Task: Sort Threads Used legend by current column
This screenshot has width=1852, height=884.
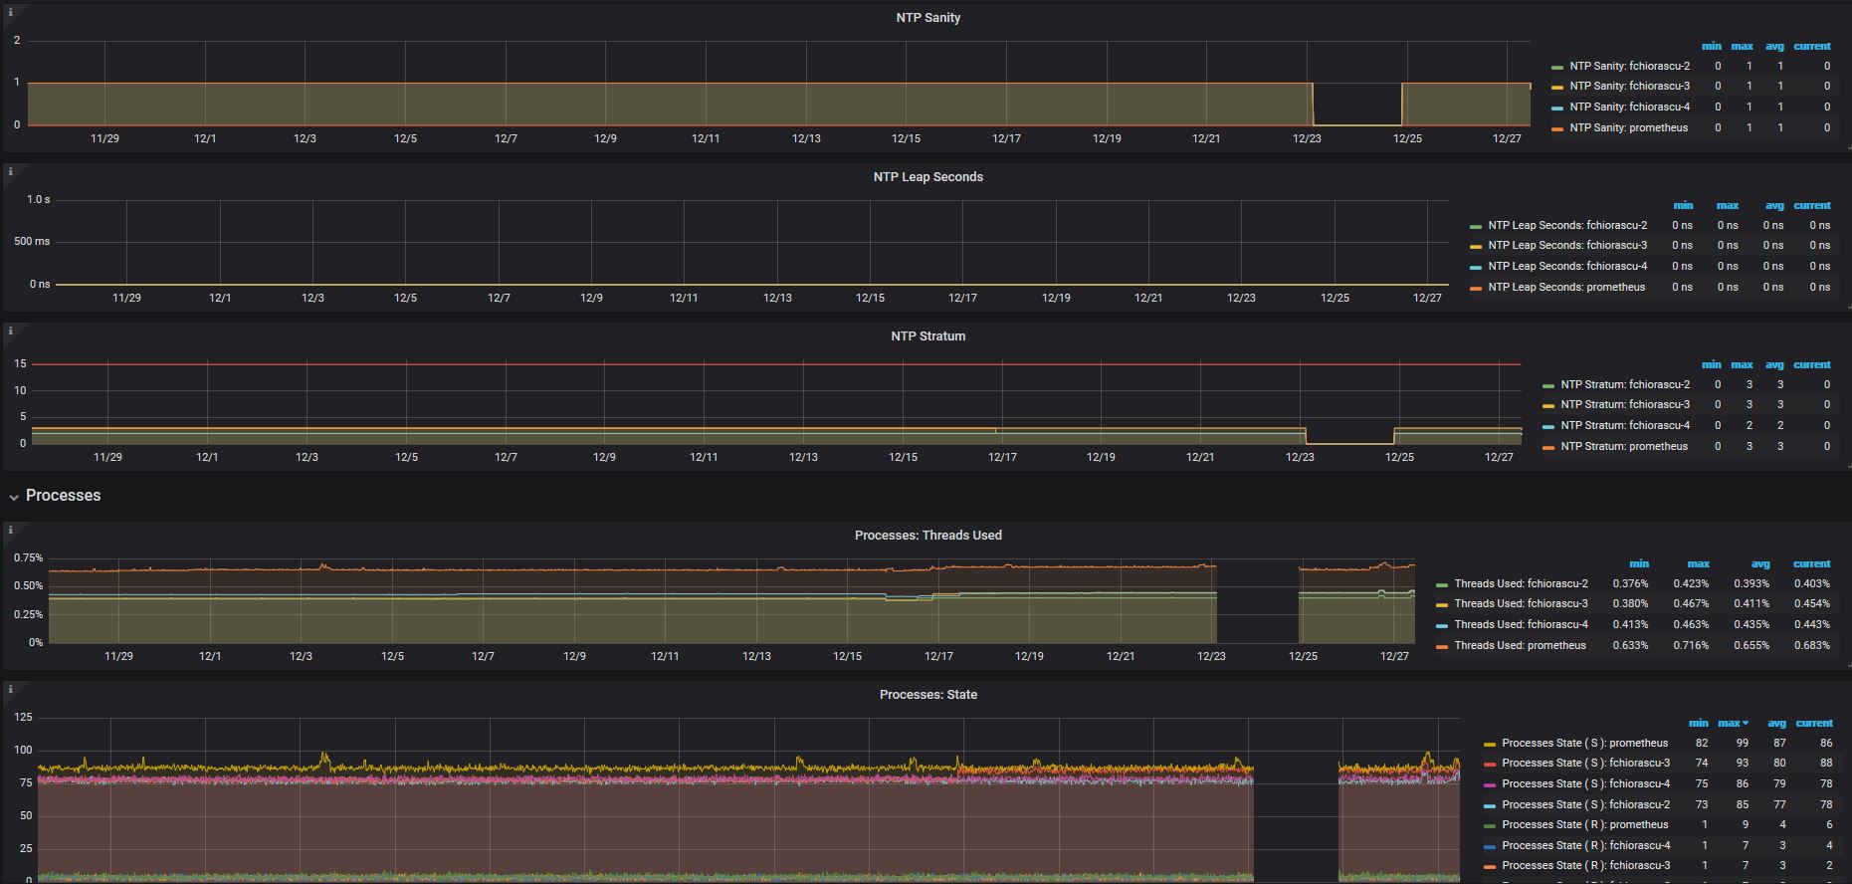Action: point(1811,564)
